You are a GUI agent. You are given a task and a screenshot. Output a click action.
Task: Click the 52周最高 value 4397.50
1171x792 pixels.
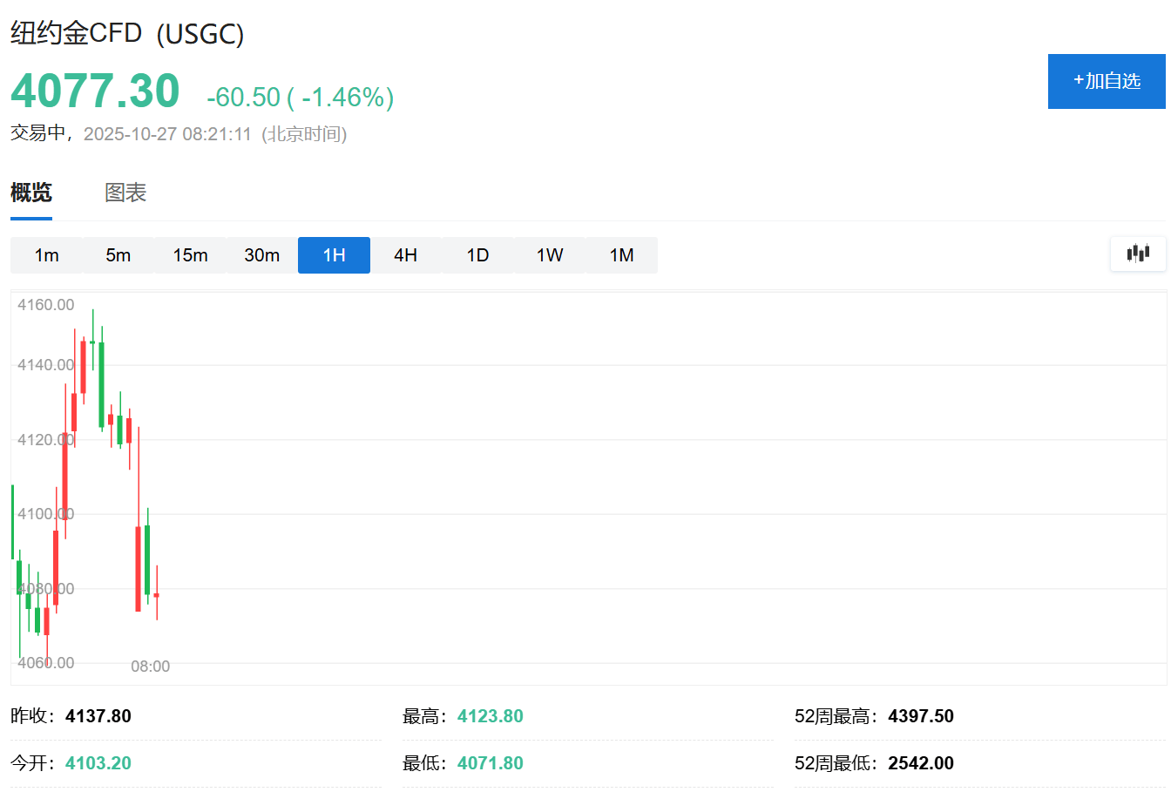[920, 716]
